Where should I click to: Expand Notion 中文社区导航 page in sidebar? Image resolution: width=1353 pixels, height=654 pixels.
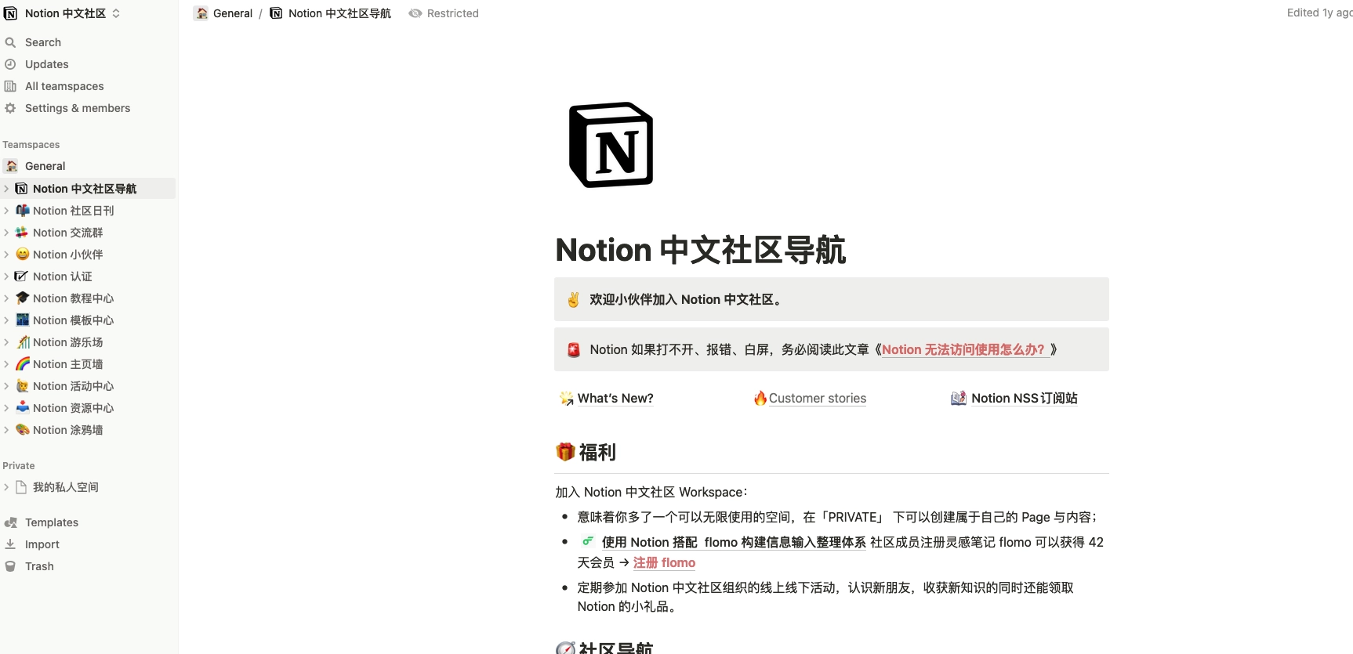click(6, 189)
